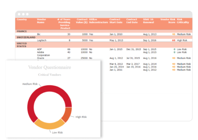The image size is (198, 140).
Task: Select the ADP vendor name cell
Action: click(39, 49)
